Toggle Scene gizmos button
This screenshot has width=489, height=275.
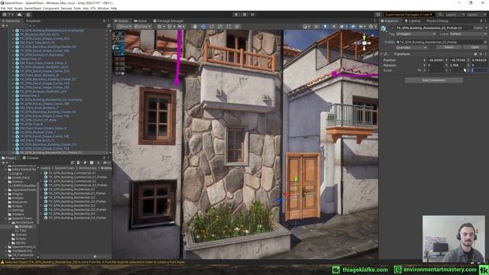371,27
